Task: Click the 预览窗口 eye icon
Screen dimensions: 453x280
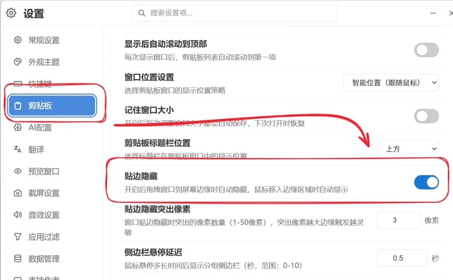Action: [x=18, y=171]
